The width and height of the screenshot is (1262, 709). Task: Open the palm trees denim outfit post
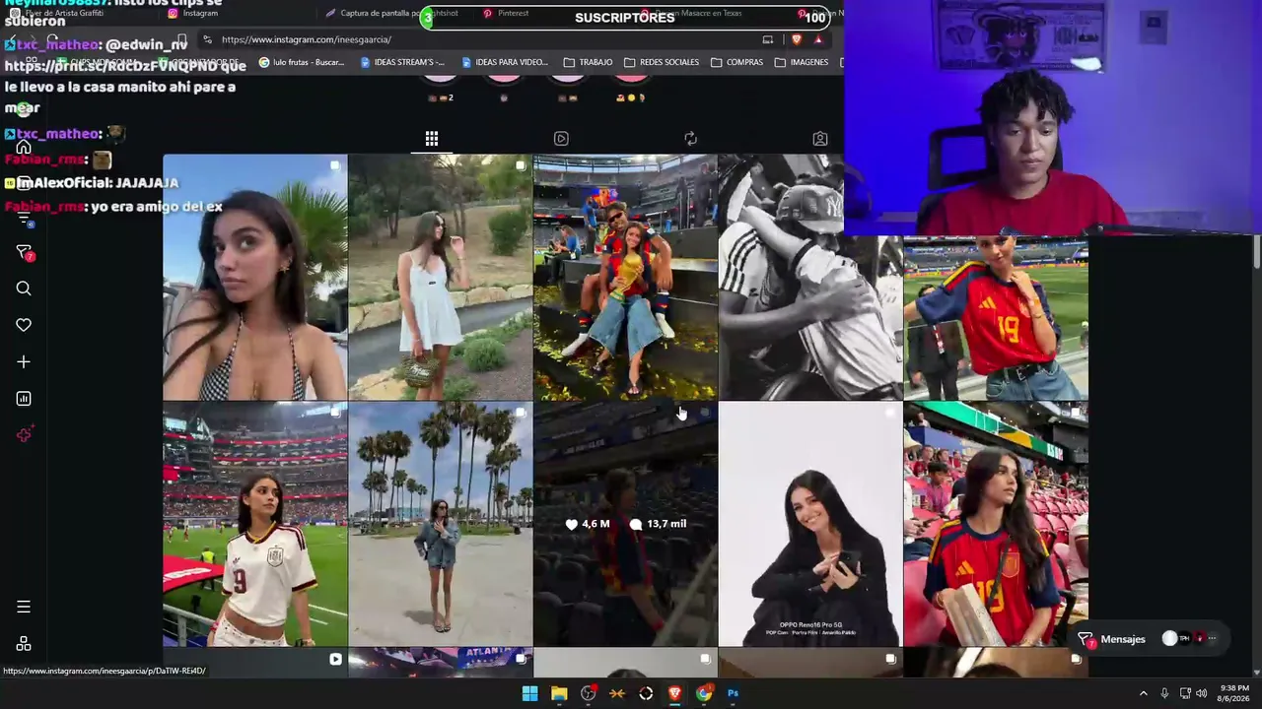coord(440,524)
